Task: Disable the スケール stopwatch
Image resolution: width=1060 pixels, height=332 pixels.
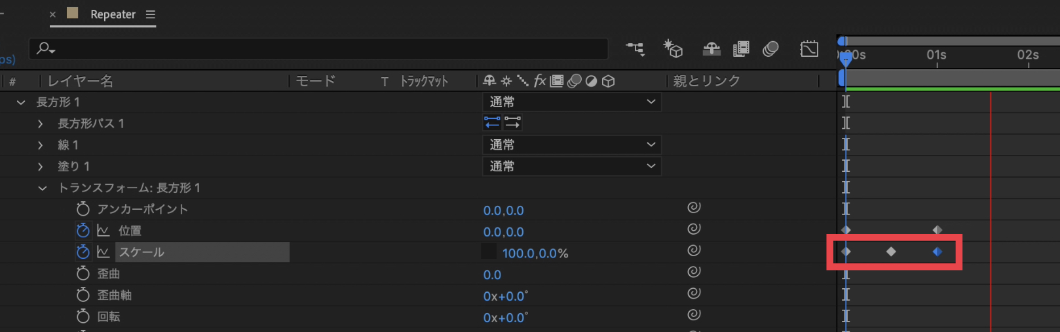Action: pyautogui.click(x=83, y=252)
